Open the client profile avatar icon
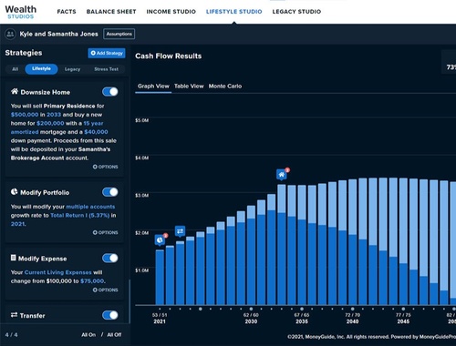This screenshot has width=456, height=346. coord(10,34)
